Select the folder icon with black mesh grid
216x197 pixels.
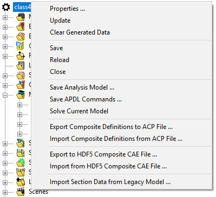(21, 17)
